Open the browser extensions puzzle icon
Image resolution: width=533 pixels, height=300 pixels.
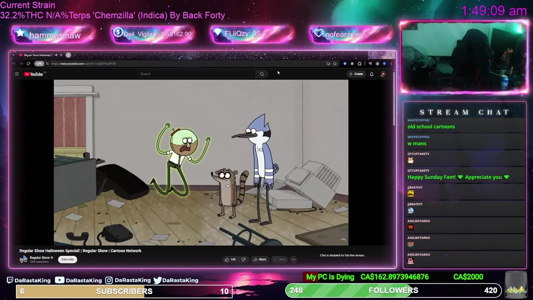361,64
